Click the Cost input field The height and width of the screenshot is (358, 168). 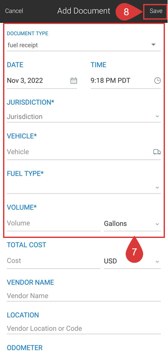pos(53,261)
